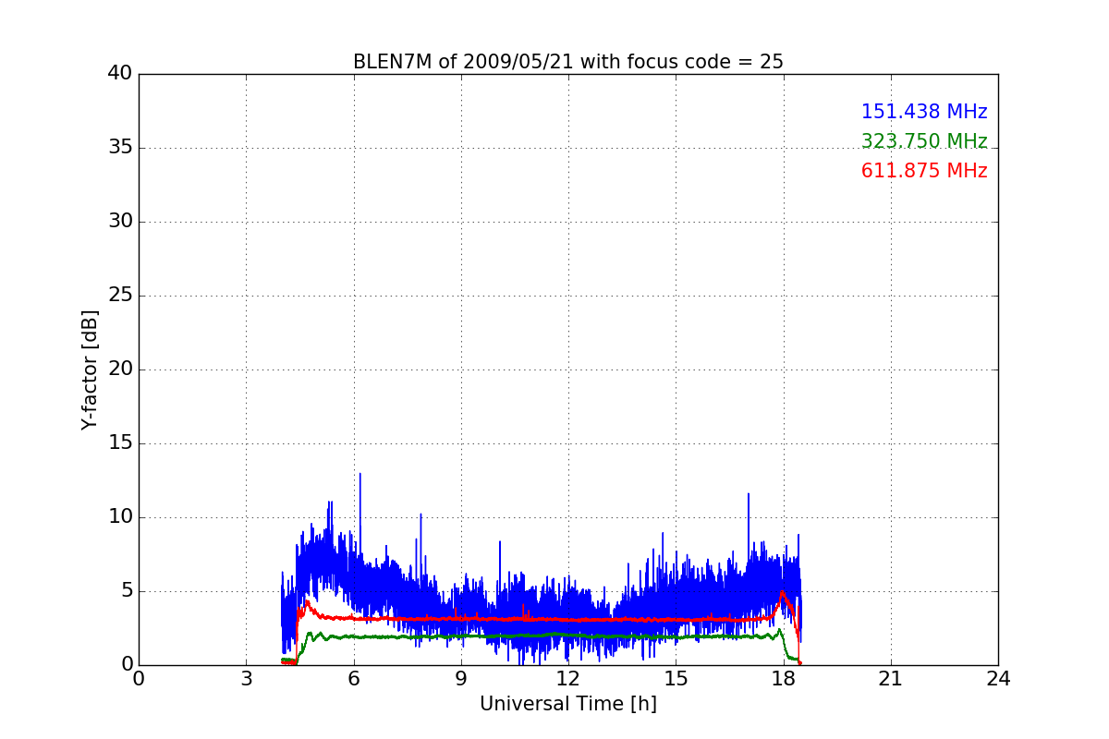Click x-axis tick value 12
The image size is (1109, 739).
click(x=568, y=679)
